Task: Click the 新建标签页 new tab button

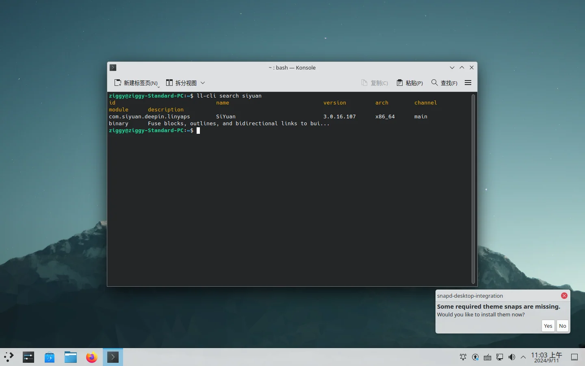Action: tap(137, 83)
